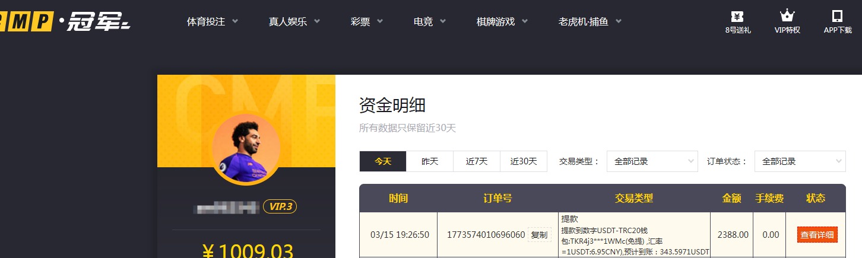The width and height of the screenshot is (862, 258).
Task: Open the 订单状态 dropdown
Action: click(x=800, y=161)
